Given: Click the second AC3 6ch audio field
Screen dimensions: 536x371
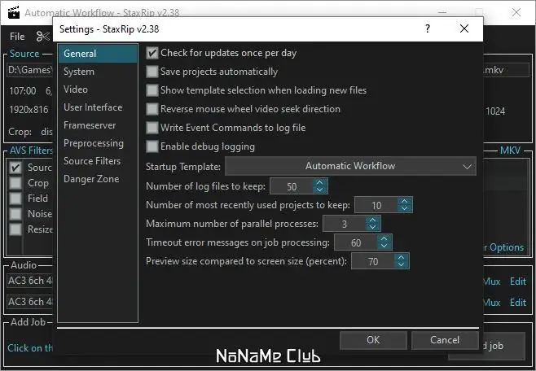Looking at the screenshot, I should 30,302.
